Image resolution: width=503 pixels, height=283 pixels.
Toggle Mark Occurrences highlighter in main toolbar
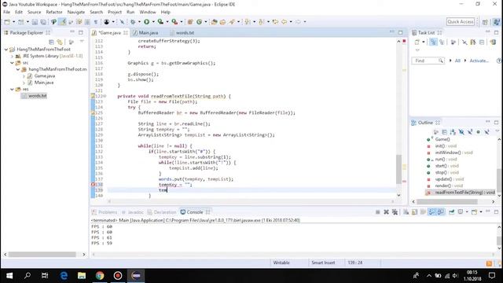[x=62, y=22]
